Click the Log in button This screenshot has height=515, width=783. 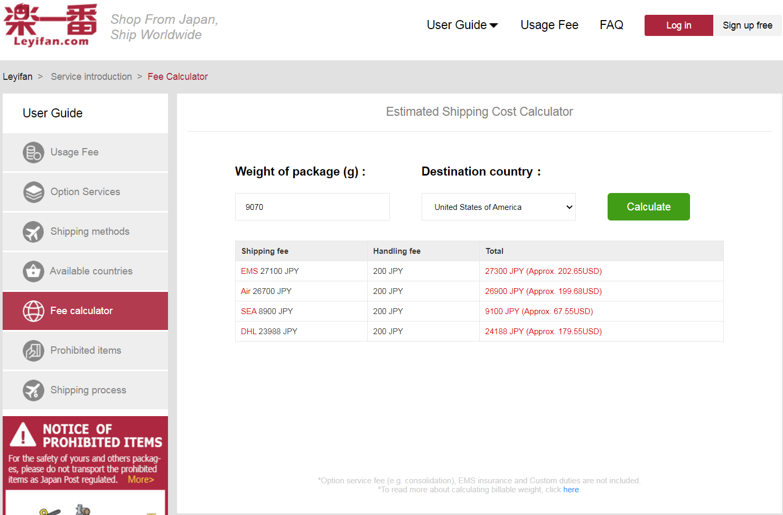[678, 25]
